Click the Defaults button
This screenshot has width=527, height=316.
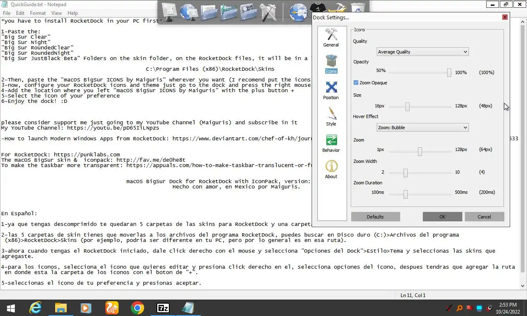(x=375, y=217)
